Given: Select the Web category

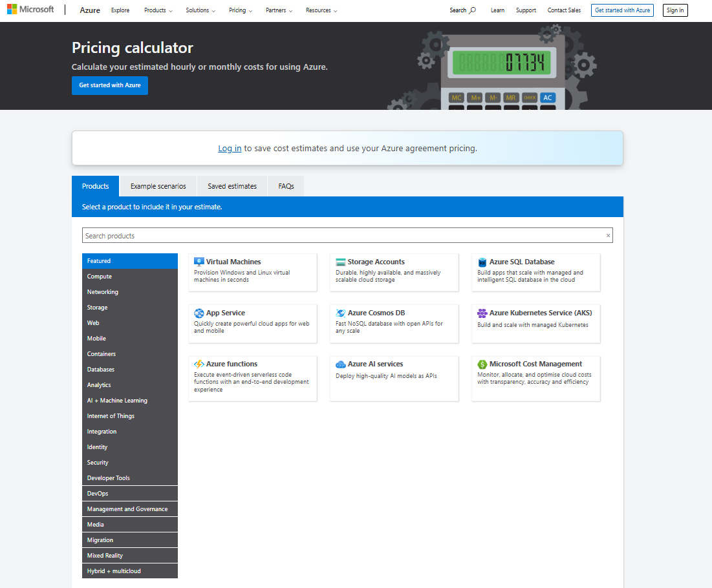Looking at the screenshot, I should [x=130, y=323].
